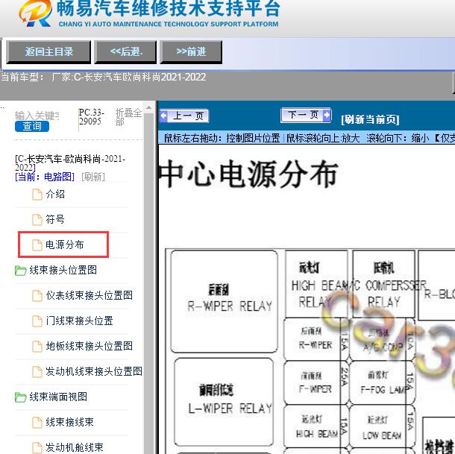Image resolution: width=455 pixels, height=454 pixels.
Task: Open the 符号 tree item
Action: tap(55, 219)
